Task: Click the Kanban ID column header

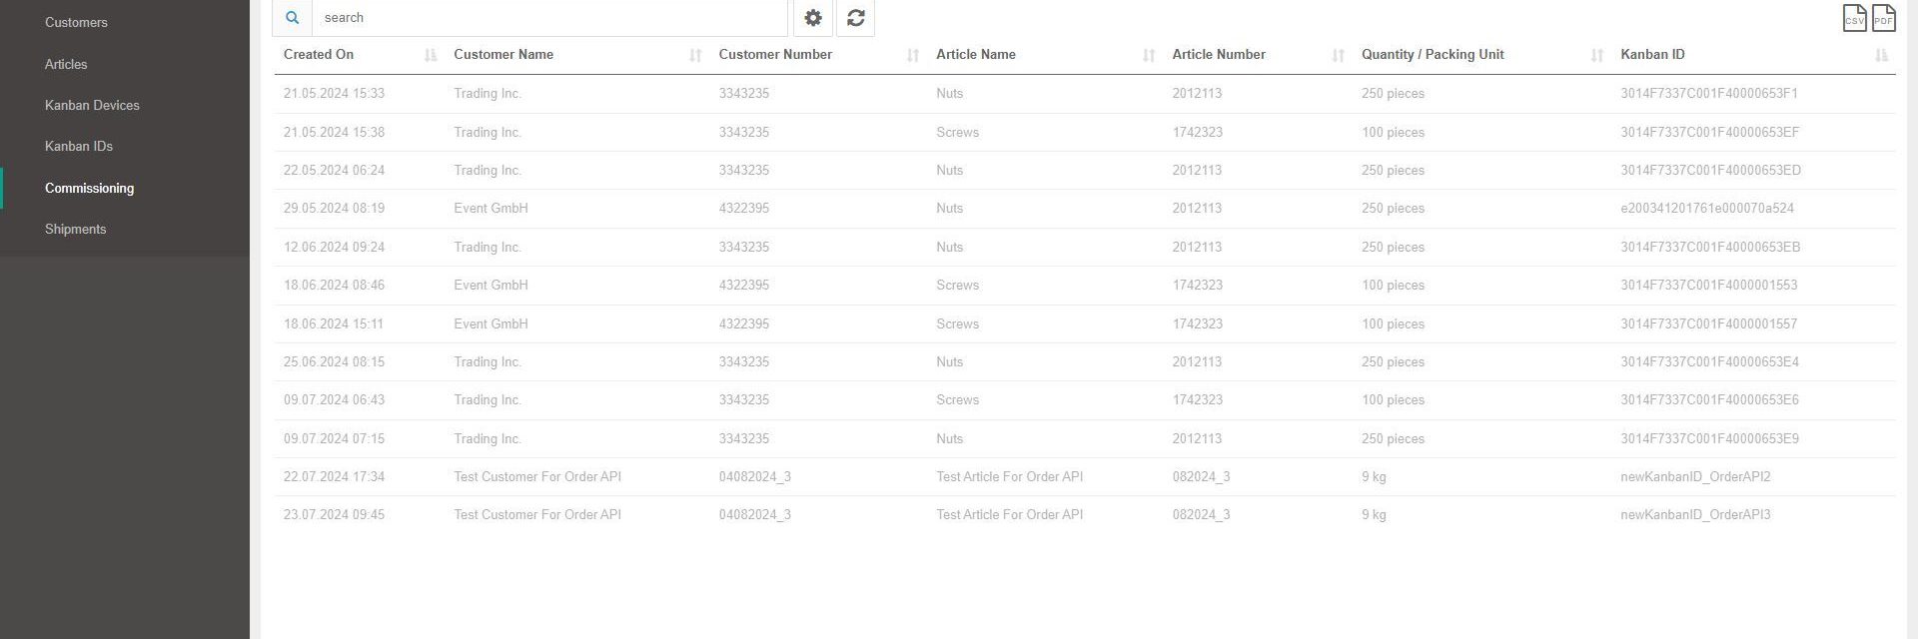Action: point(1652,54)
